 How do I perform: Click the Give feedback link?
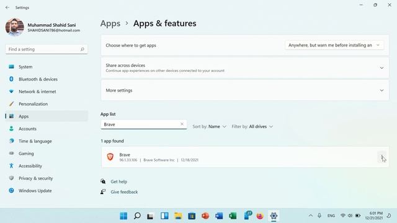[124, 192]
